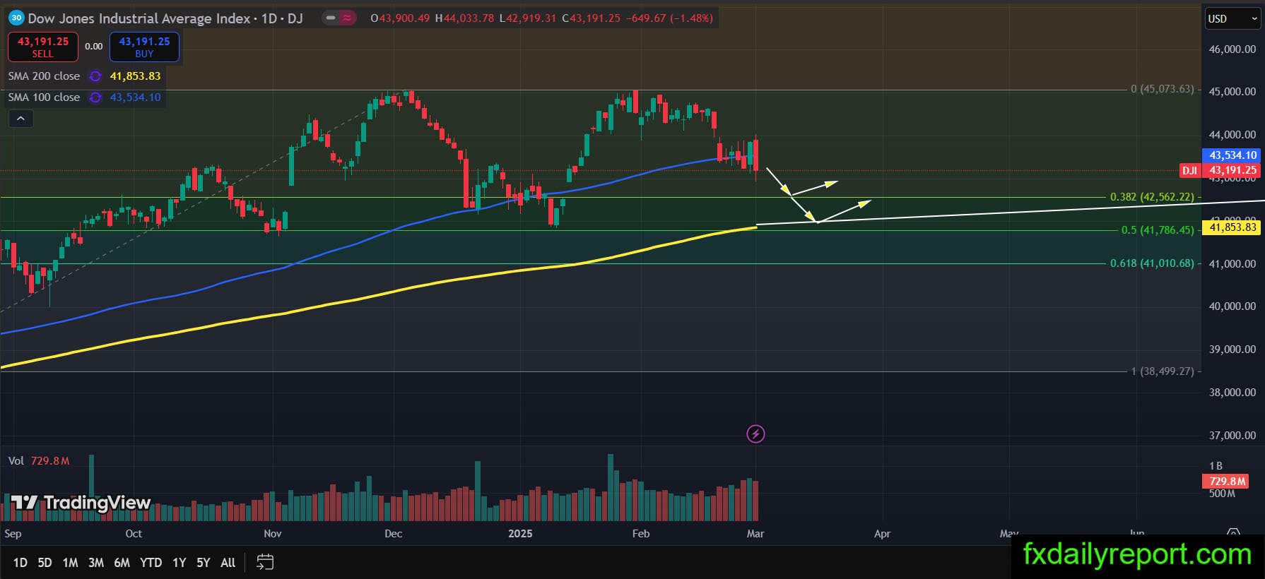Select the 3M time range
Viewport: 1265px width, 579px height.
(x=96, y=563)
